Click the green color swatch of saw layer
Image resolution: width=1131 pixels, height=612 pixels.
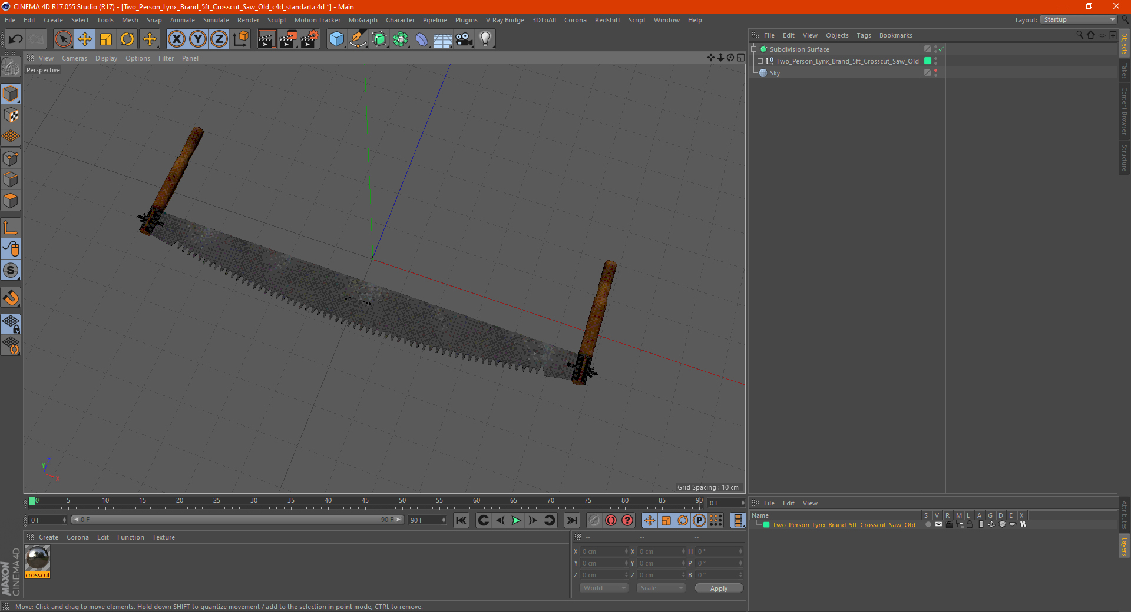pos(766,525)
